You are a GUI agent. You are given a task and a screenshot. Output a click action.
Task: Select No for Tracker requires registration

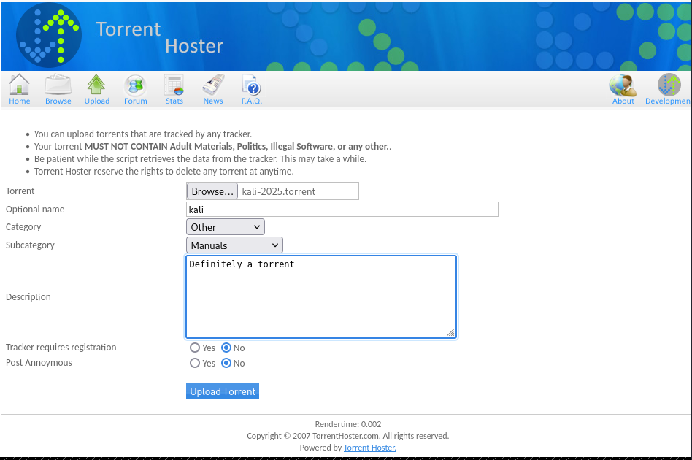tap(226, 348)
